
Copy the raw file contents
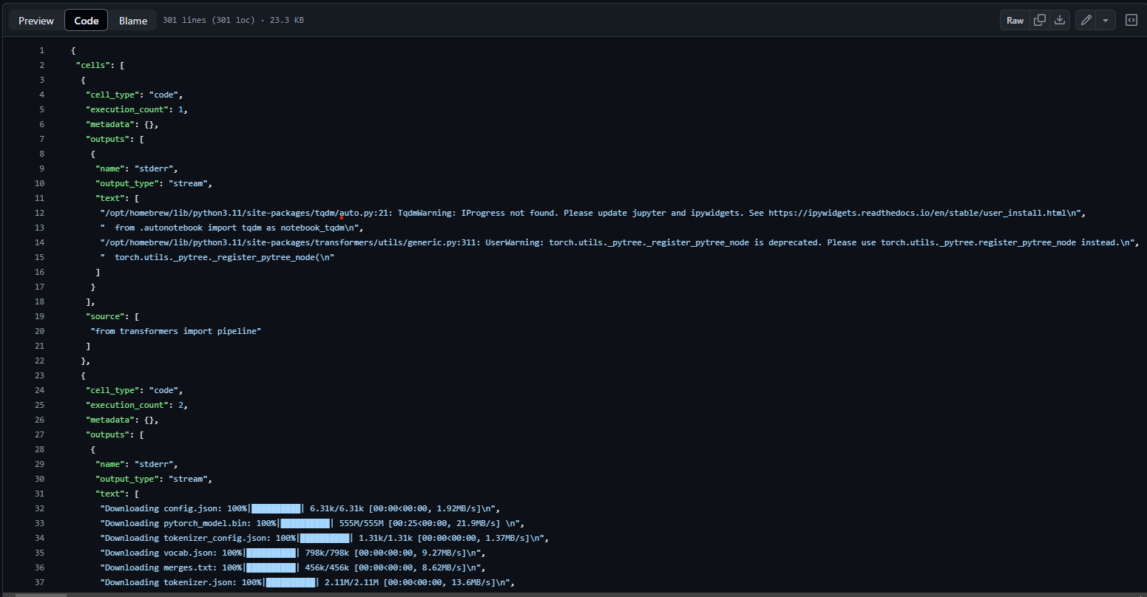(1039, 20)
